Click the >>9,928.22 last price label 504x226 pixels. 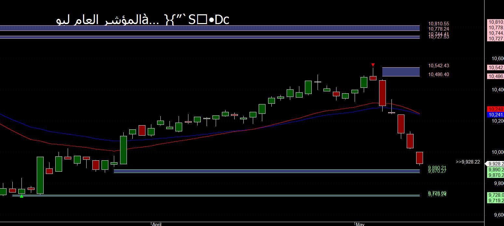[468, 162]
